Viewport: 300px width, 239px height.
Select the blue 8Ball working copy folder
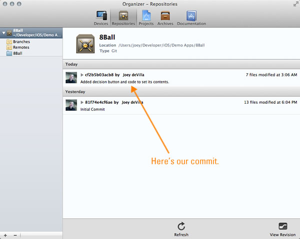click(14, 53)
